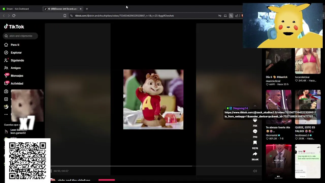The height and width of the screenshot is (183, 325).
Task: Open Para ti menu label
Action: pos(15,45)
